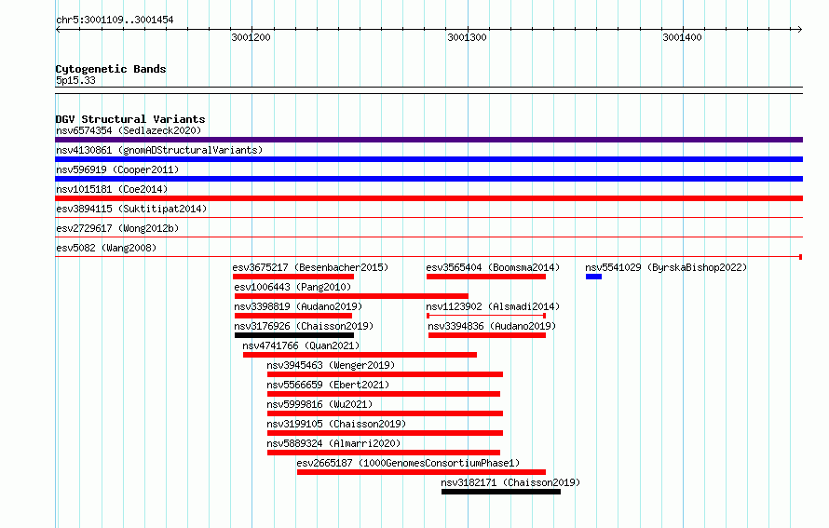
Task: Click the blue bar under nsv4130861
Action: pos(428,159)
